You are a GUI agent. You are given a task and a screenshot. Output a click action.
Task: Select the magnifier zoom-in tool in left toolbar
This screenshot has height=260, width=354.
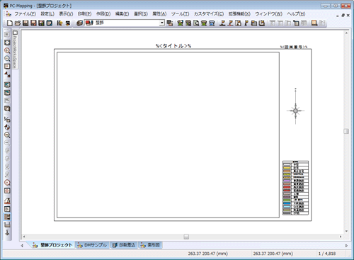tap(7, 50)
